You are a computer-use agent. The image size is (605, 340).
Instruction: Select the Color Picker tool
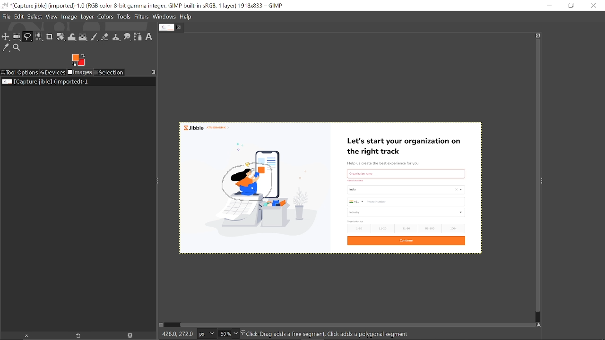coord(6,48)
